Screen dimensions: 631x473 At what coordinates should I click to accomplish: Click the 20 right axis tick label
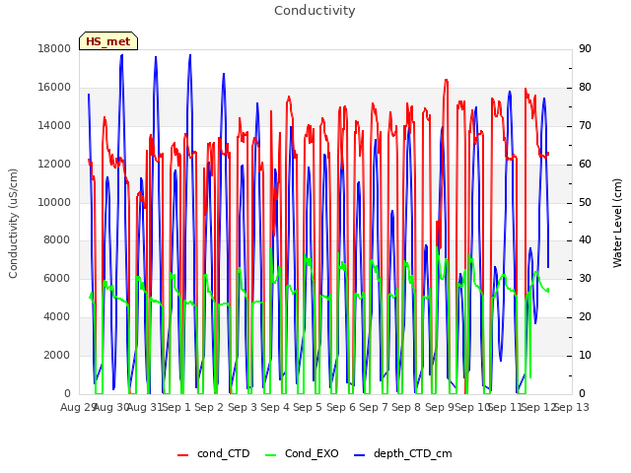pyautogui.click(x=585, y=317)
